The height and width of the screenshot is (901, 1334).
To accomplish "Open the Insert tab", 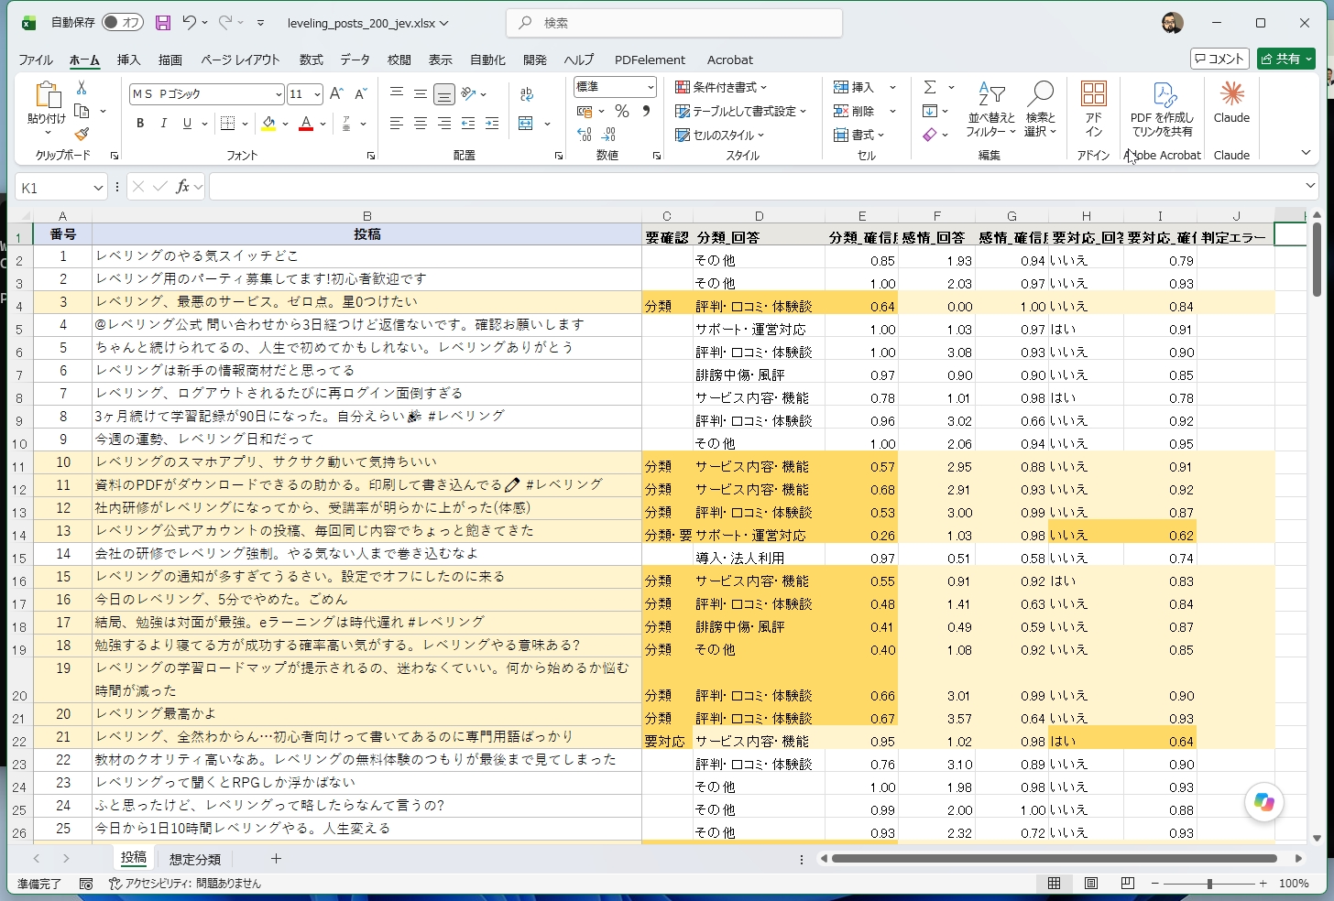I will (129, 60).
